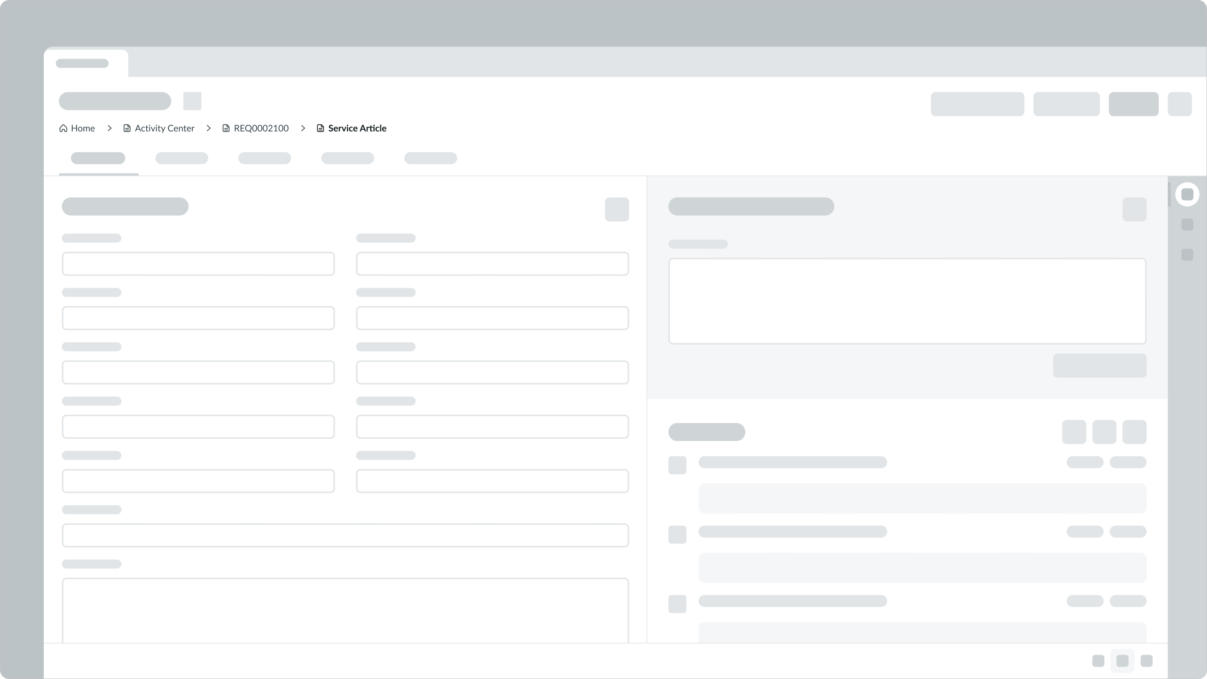Click the document icon beside REQ0002100

pyautogui.click(x=225, y=128)
